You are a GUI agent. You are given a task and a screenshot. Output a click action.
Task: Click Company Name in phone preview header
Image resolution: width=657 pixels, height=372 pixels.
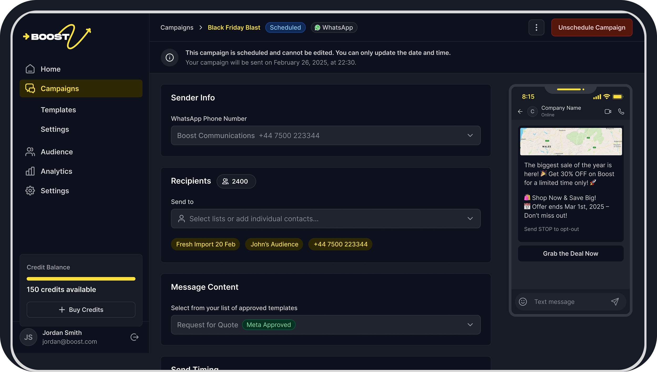(x=561, y=108)
